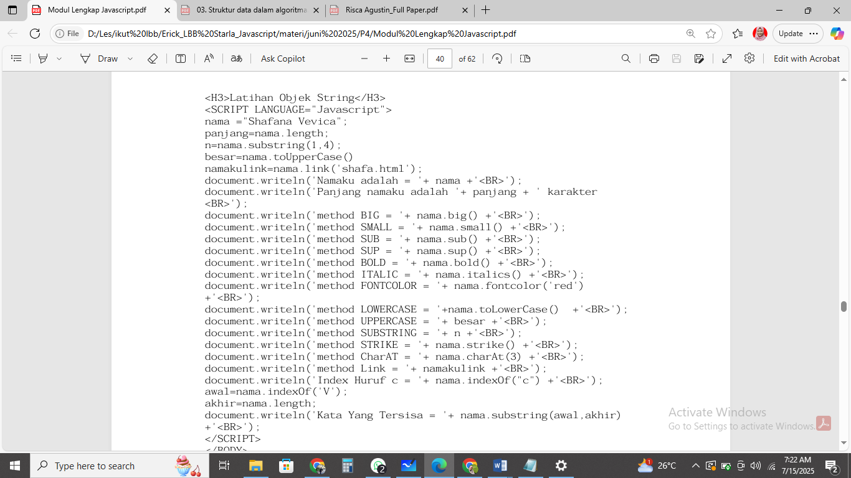This screenshot has height=478, width=851.
Task: Select the Add text tool
Action: point(181,59)
